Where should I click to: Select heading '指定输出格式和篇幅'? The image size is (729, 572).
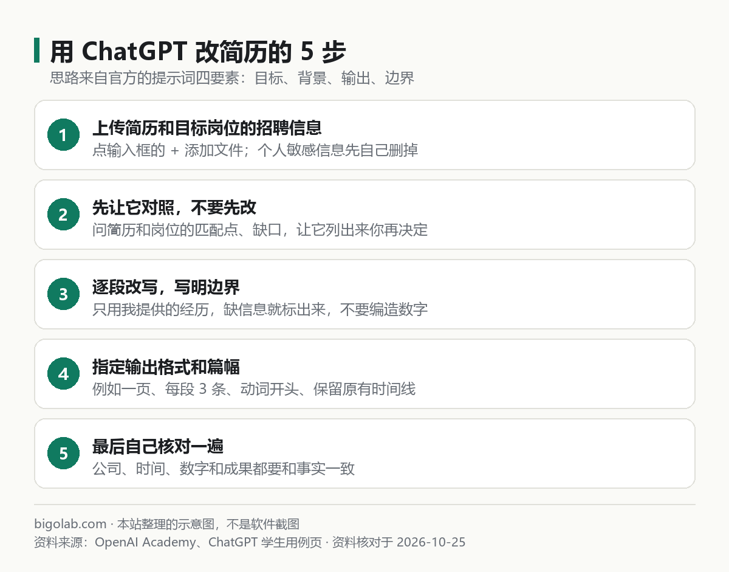point(166,367)
